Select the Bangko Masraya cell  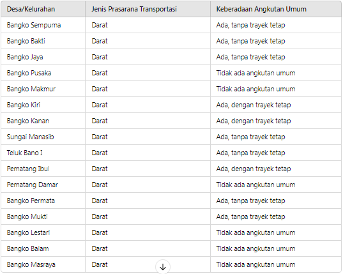pyautogui.click(x=43, y=264)
